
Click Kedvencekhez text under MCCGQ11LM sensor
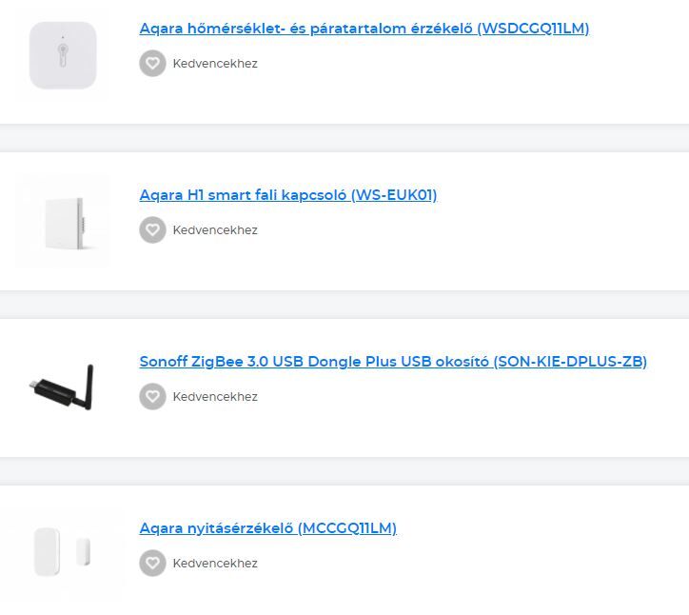(215, 564)
